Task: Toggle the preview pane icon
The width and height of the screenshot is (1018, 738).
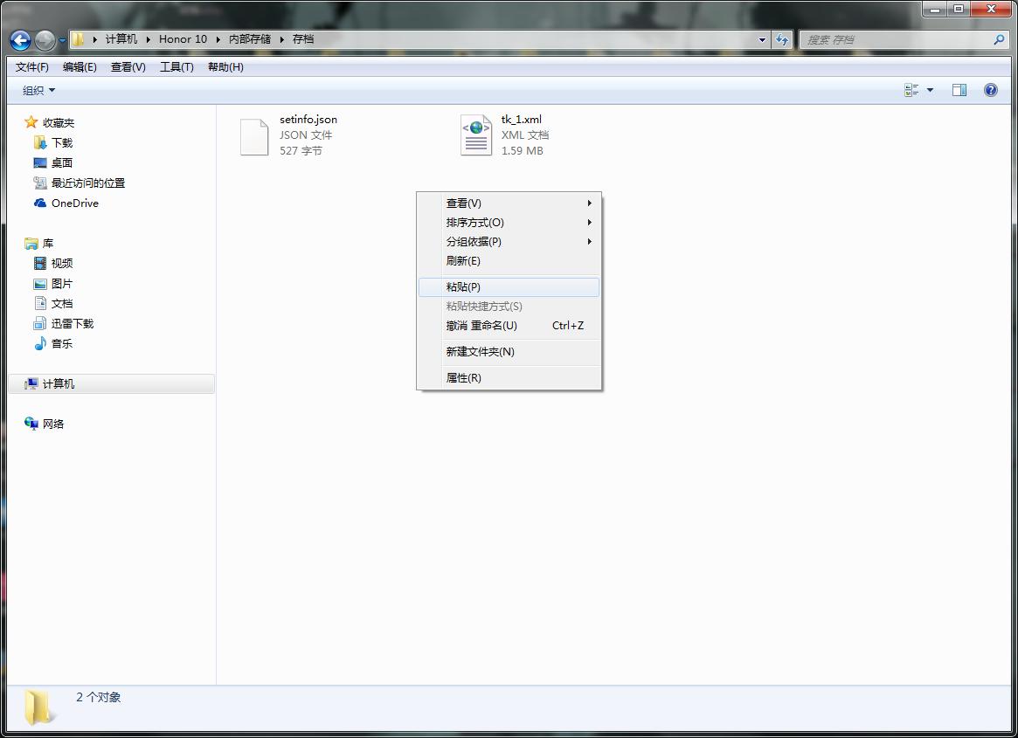Action: click(959, 90)
